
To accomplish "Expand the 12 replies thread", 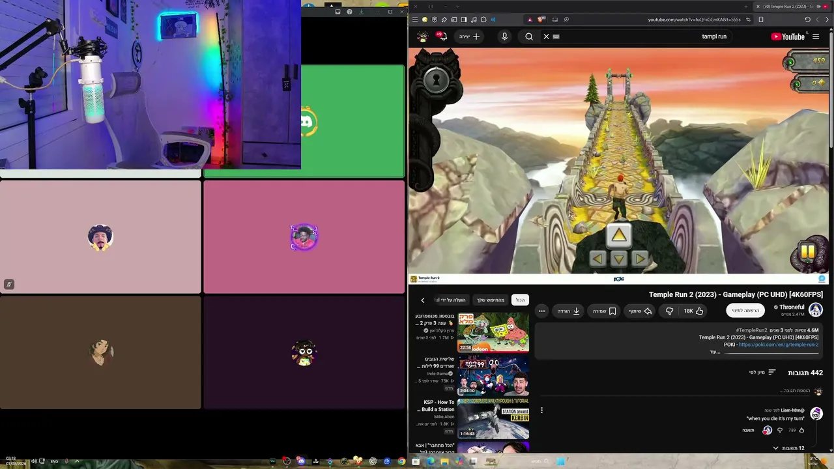I will click(x=788, y=448).
